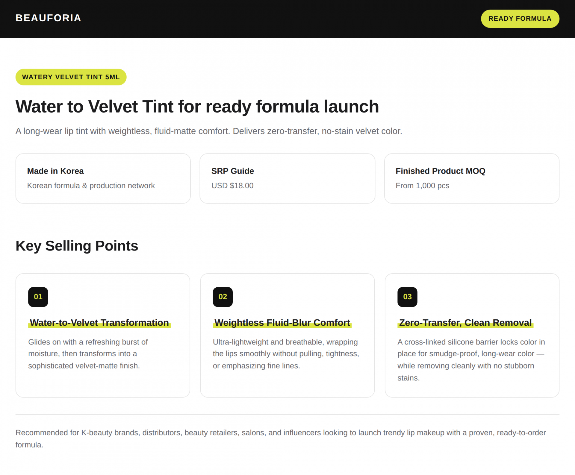This screenshot has height=475, width=575.
Task: Click the main Water to Velvet Tint title
Action: (197, 107)
